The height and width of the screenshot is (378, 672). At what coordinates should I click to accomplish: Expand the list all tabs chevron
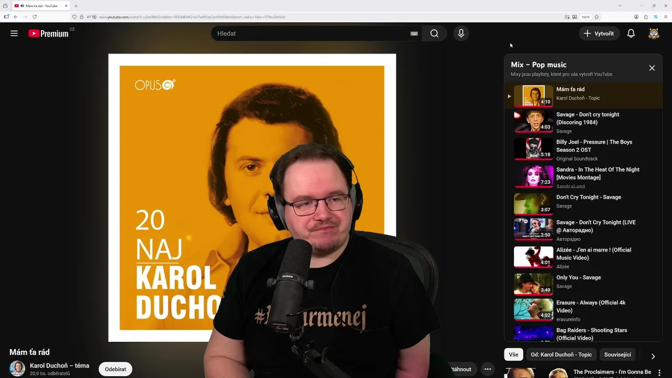pos(620,6)
